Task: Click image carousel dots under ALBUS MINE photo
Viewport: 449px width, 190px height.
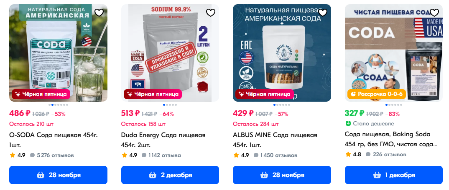Action: tap(282, 105)
